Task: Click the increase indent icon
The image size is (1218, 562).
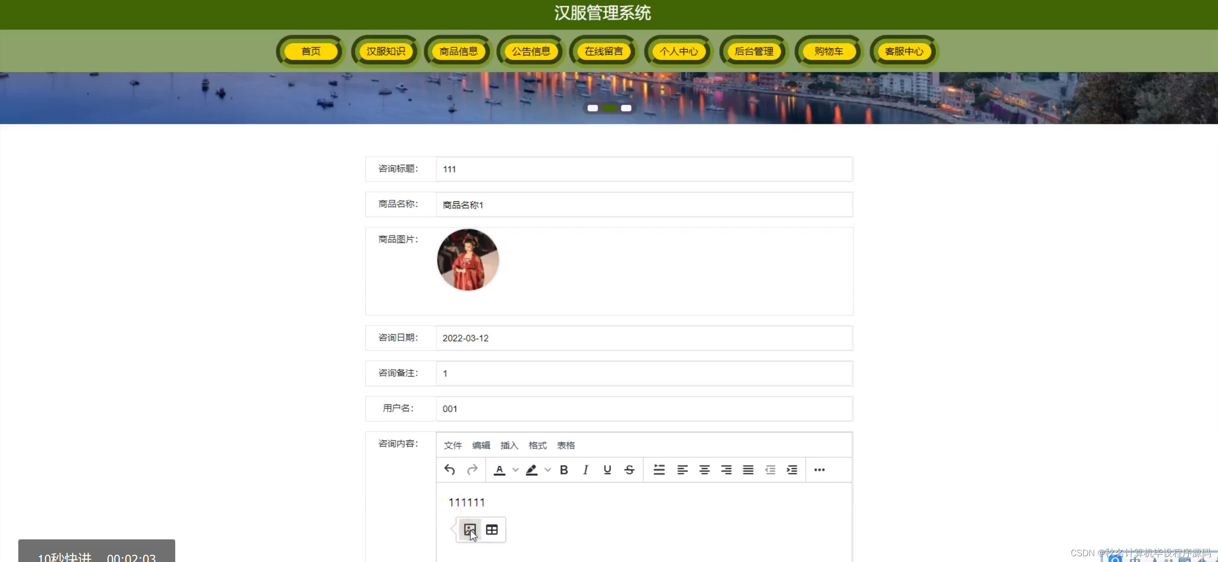Action: [x=792, y=470]
